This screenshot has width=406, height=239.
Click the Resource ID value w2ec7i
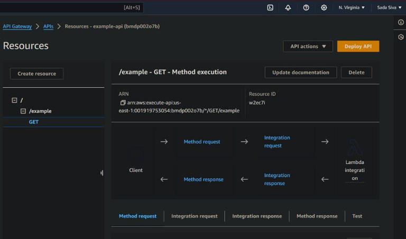[257, 103]
